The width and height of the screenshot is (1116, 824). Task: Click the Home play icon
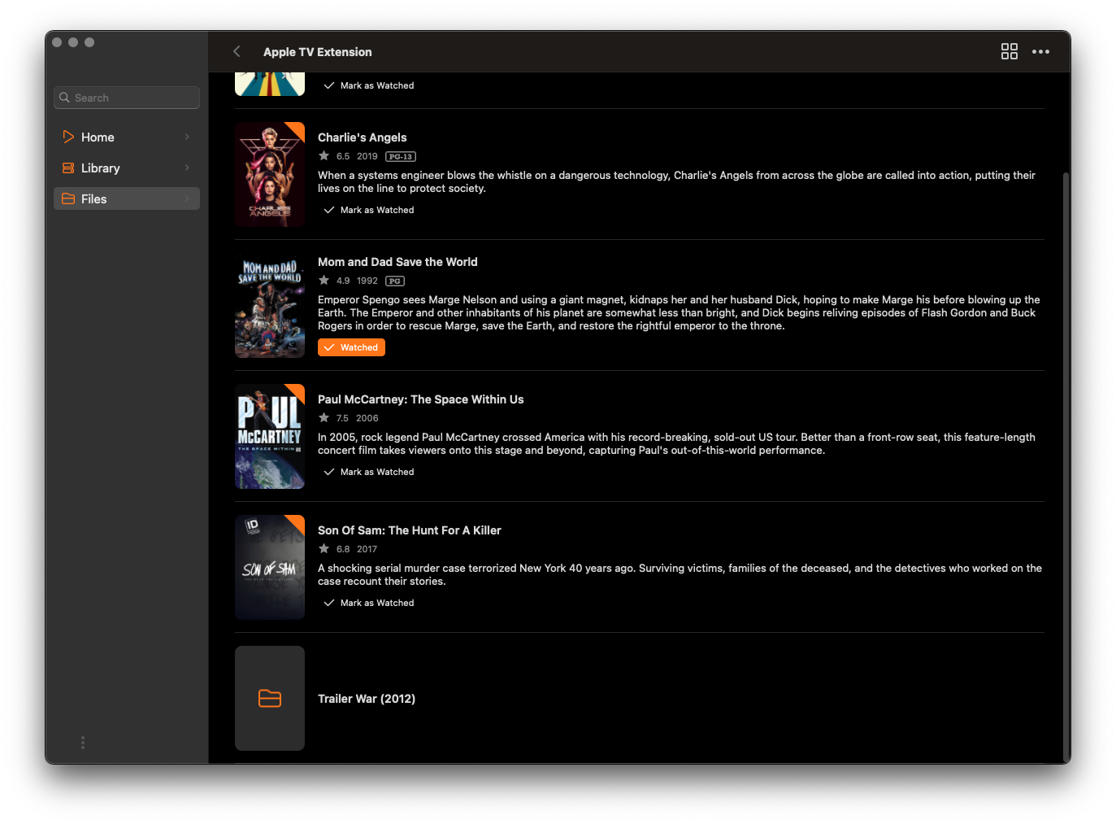pyautogui.click(x=68, y=137)
